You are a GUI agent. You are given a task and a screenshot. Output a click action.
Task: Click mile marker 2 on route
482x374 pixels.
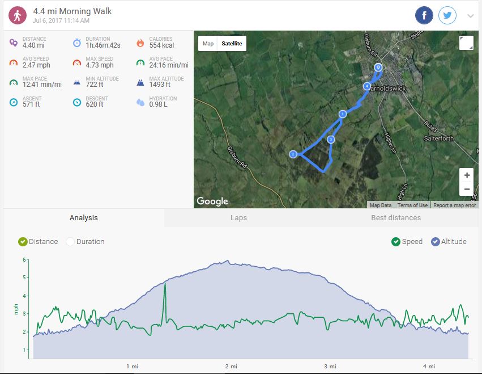(x=293, y=154)
